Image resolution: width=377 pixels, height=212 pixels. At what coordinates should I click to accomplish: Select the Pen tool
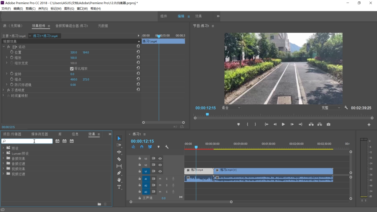click(119, 173)
